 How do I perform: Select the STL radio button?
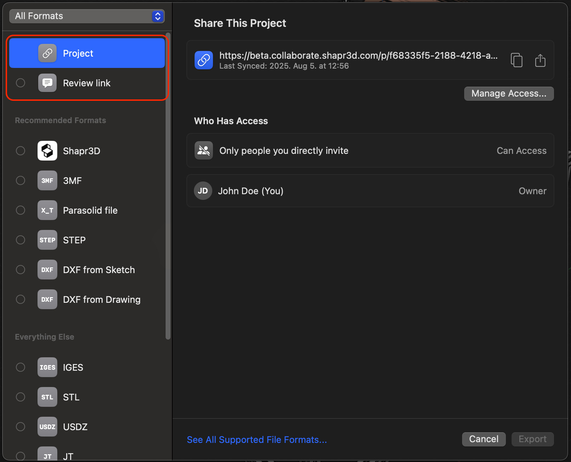(21, 397)
